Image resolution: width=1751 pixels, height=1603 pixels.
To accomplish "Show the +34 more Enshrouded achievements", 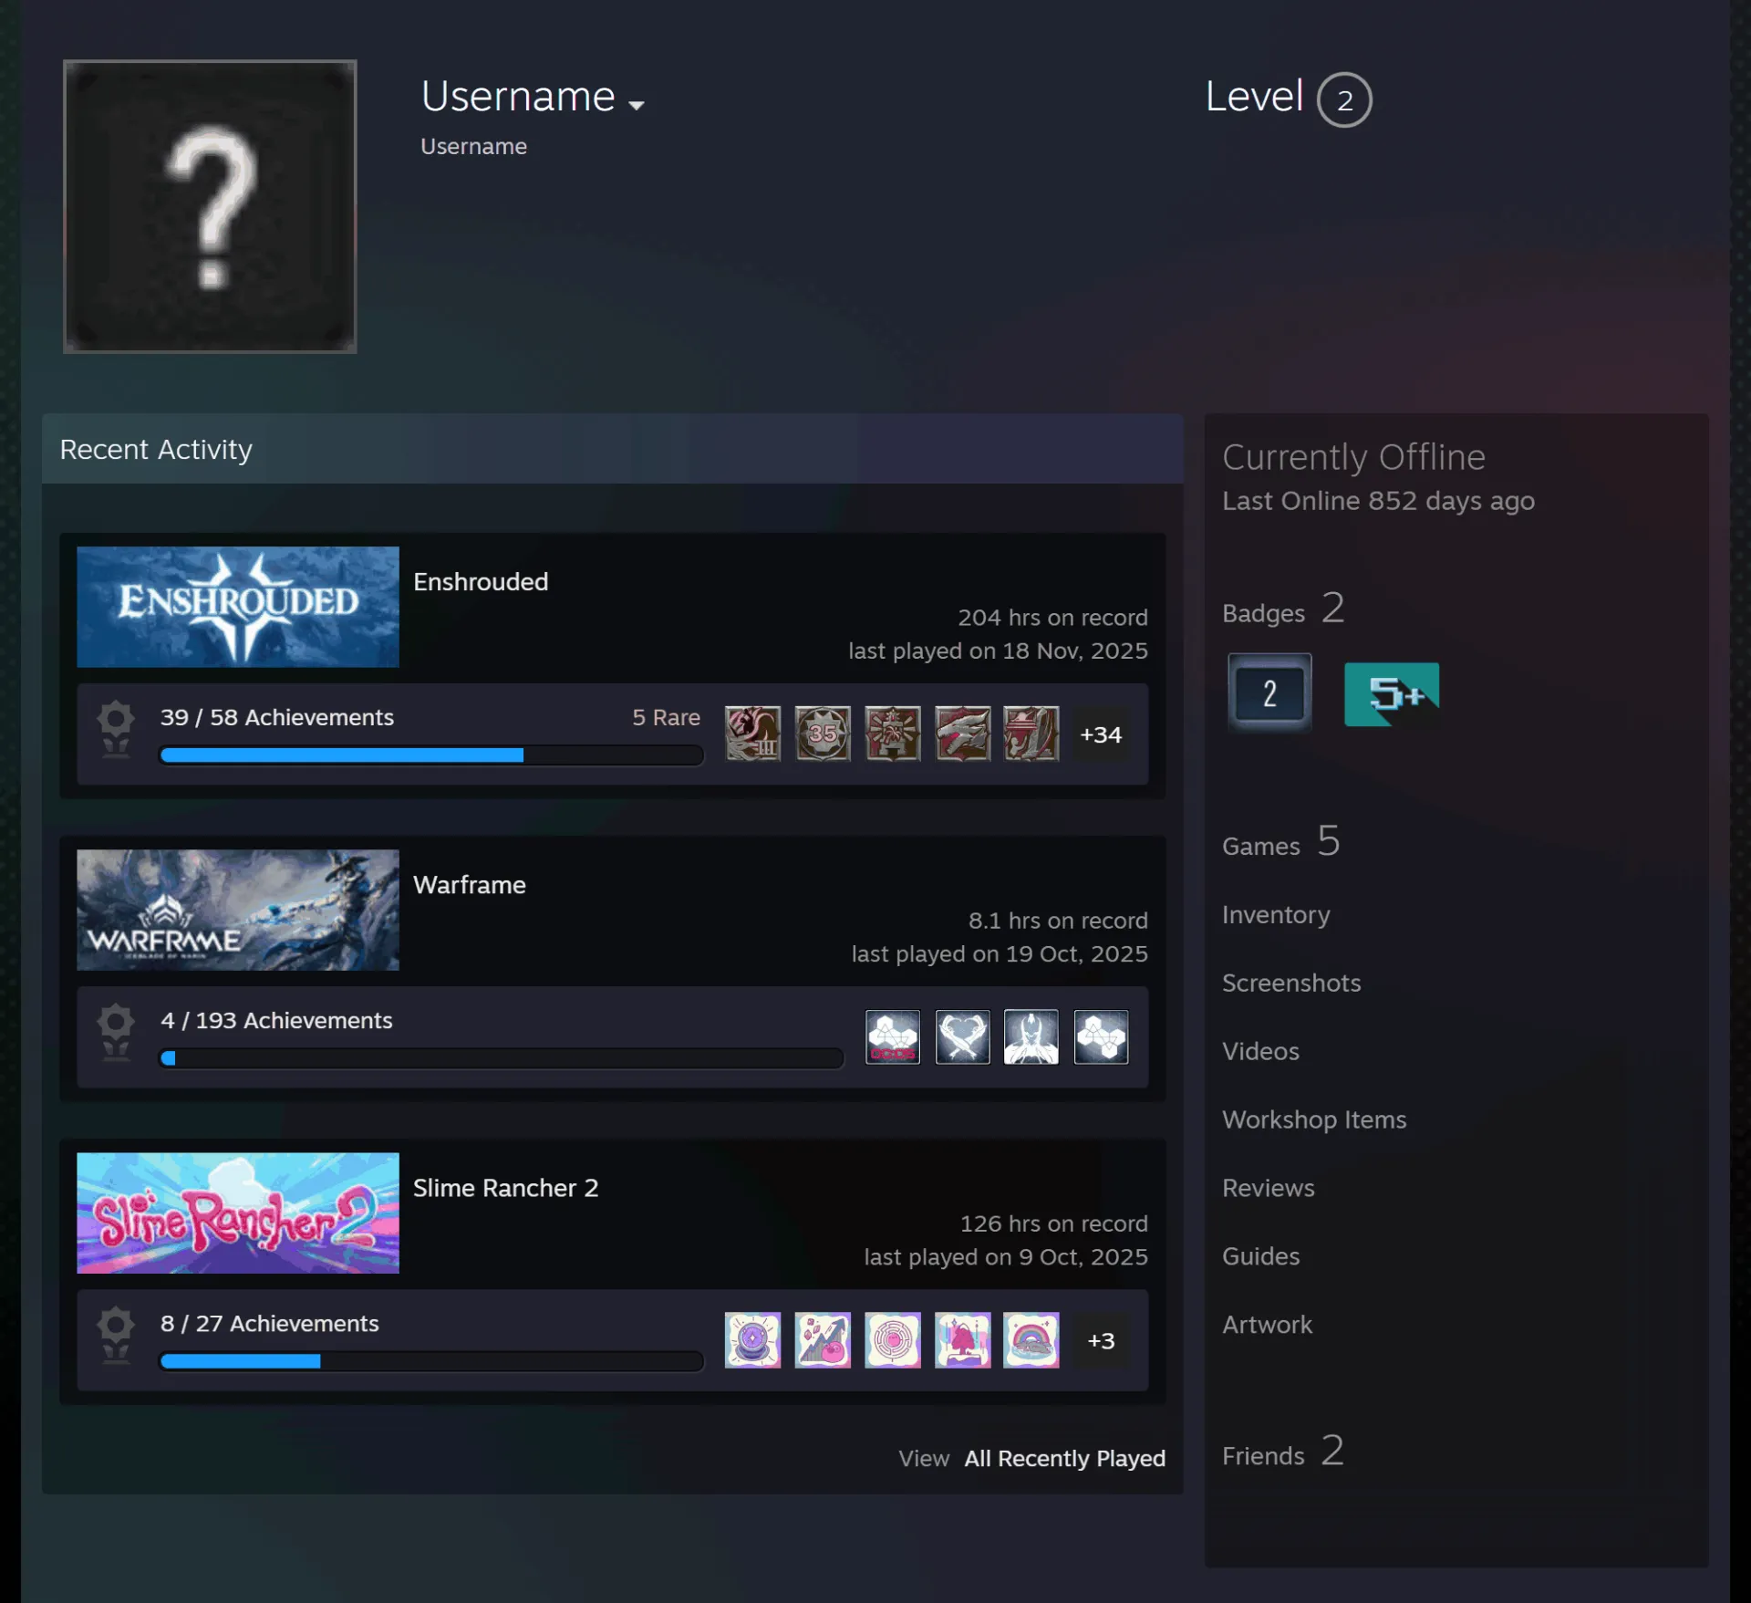I will 1101,734.
